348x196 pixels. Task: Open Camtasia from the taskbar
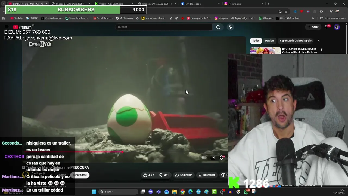coord(214,192)
